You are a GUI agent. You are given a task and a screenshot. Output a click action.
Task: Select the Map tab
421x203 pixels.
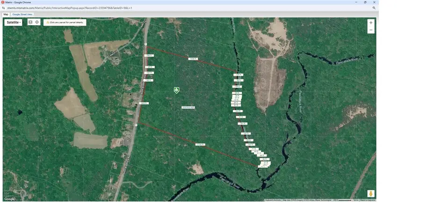6,14
